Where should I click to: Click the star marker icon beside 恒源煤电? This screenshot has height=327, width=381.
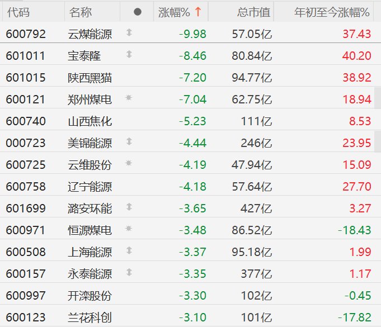(129, 229)
